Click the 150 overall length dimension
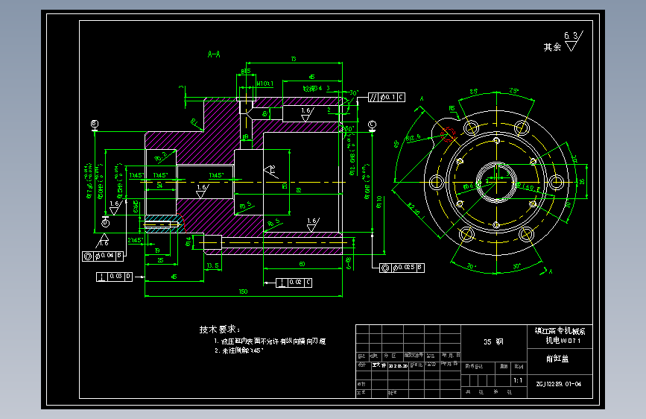646x419 pixels. coord(243,292)
